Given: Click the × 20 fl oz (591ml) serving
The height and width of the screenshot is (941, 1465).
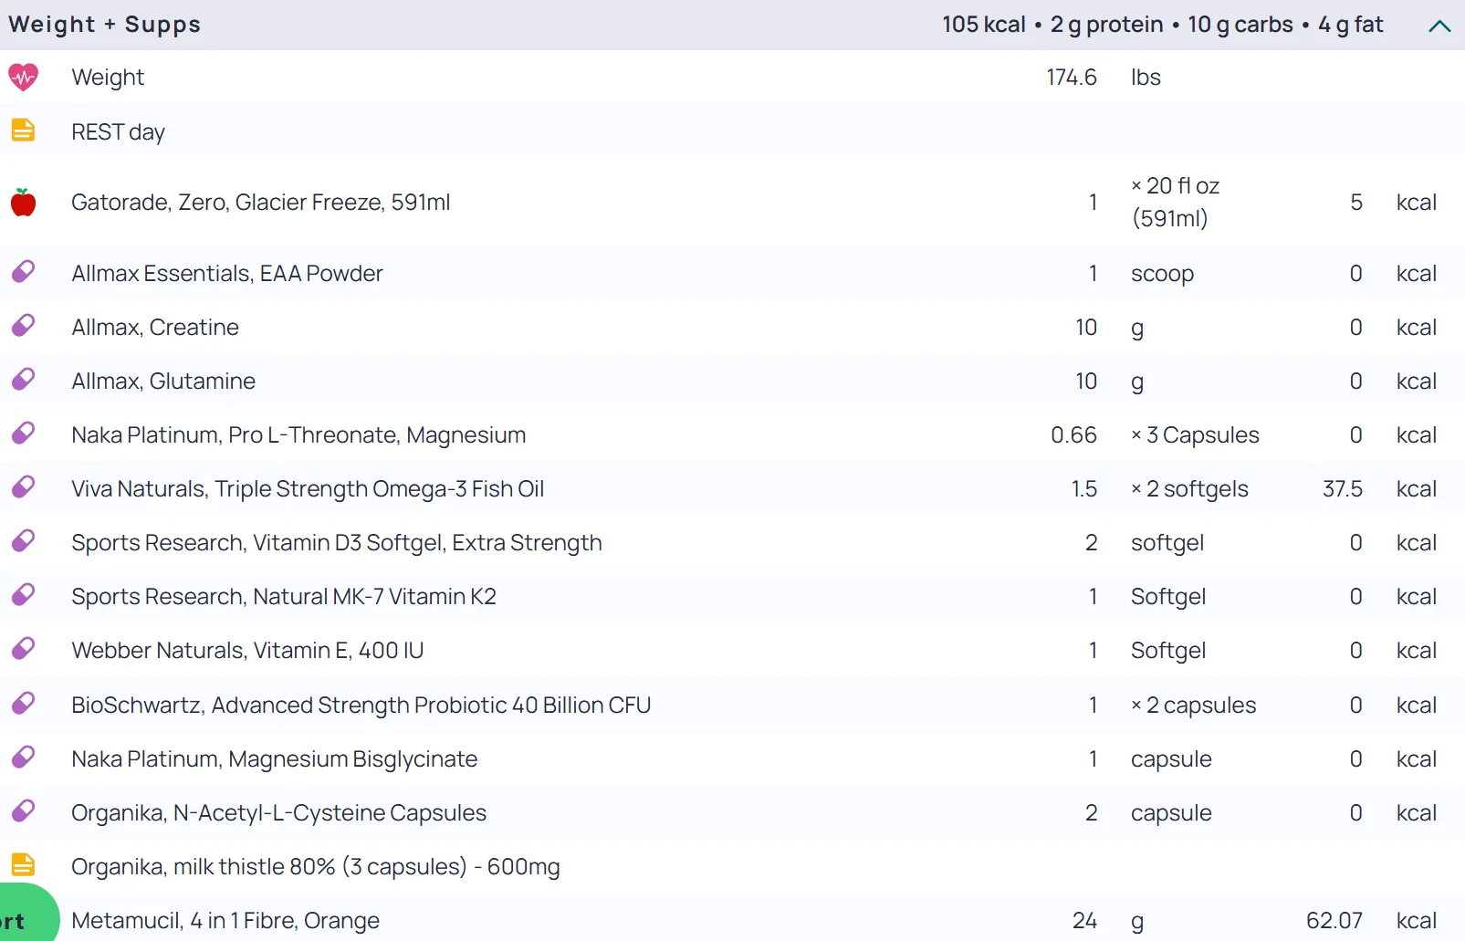Looking at the screenshot, I should [x=1176, y=202].
